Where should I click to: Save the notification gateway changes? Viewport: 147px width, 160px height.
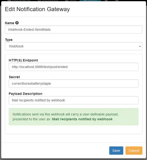(116, 150)
